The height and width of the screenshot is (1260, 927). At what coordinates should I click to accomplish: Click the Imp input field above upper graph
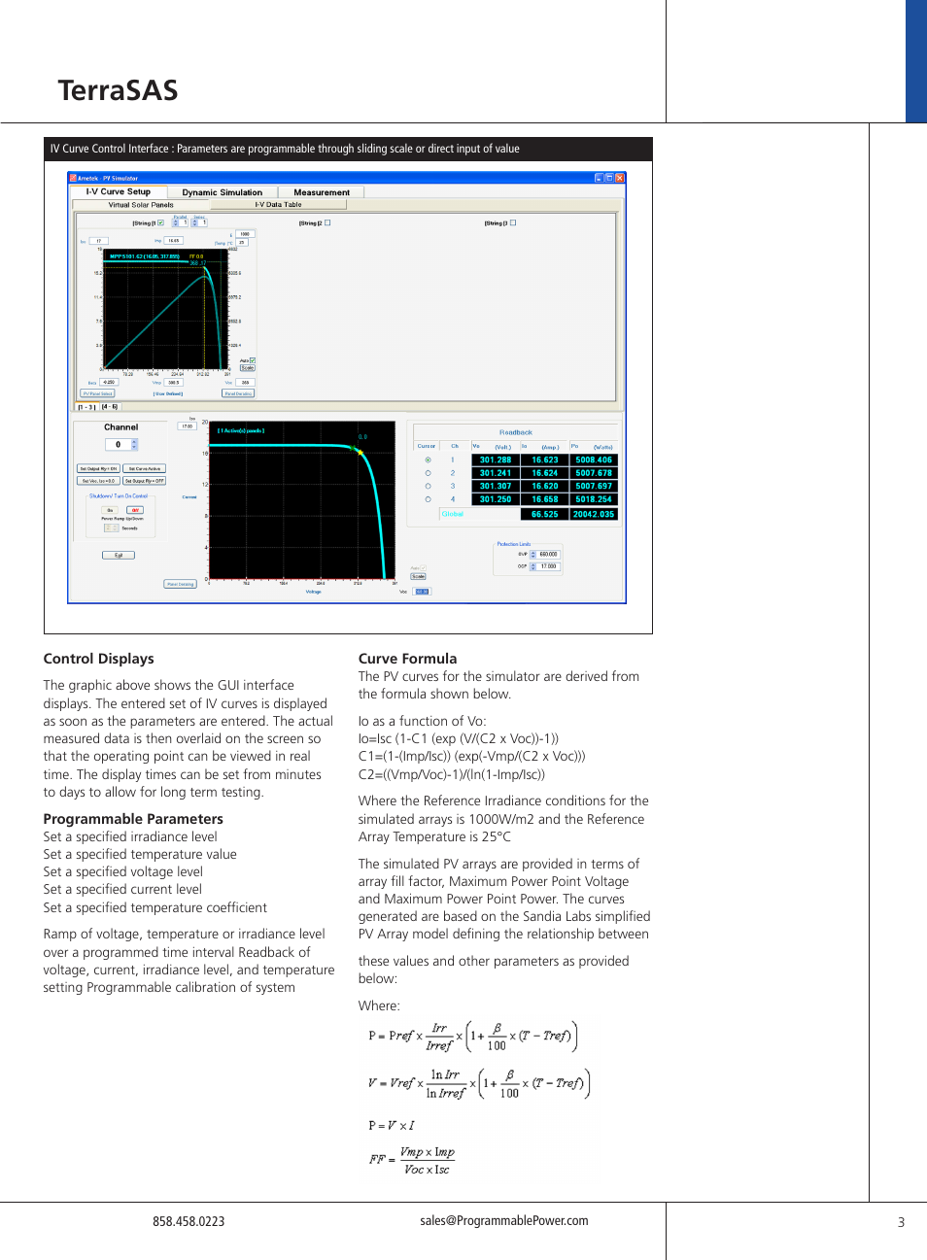(x=173, y=240)
